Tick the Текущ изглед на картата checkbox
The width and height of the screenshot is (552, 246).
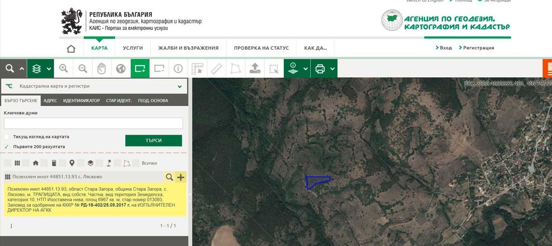coord(6,137)
